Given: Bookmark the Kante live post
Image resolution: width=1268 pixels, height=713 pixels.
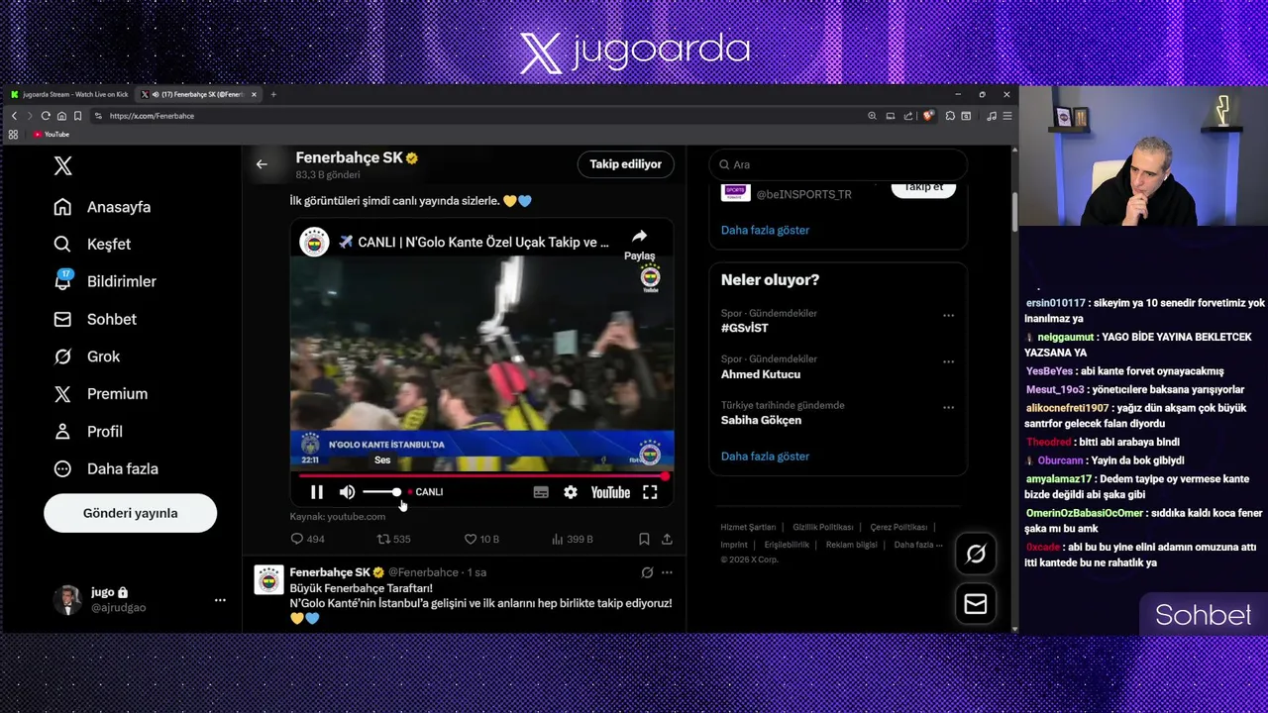Looking at the screenshot, I should point(644,539).
